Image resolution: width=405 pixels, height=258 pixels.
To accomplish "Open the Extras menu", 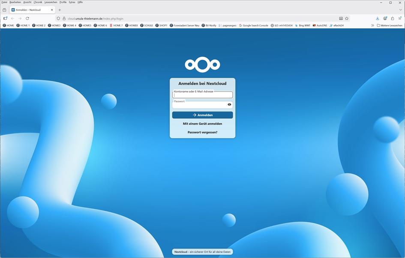I will [72, 2].
